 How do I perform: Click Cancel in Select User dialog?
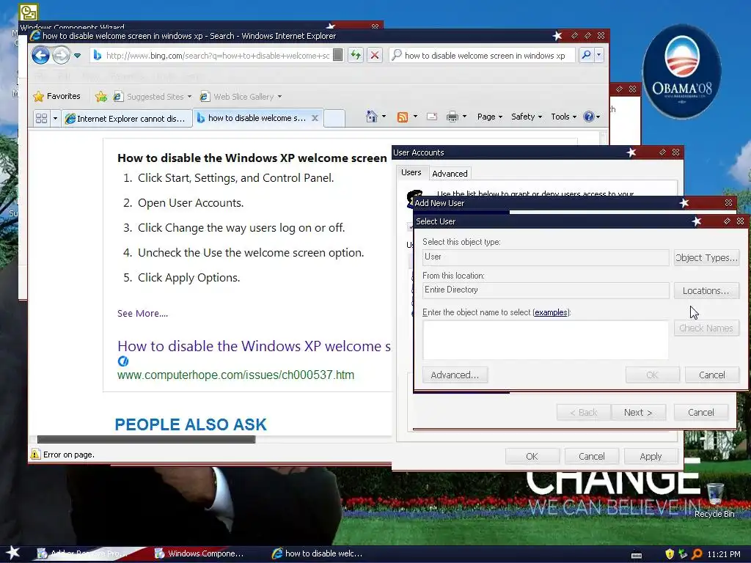[x=711, y=375]
